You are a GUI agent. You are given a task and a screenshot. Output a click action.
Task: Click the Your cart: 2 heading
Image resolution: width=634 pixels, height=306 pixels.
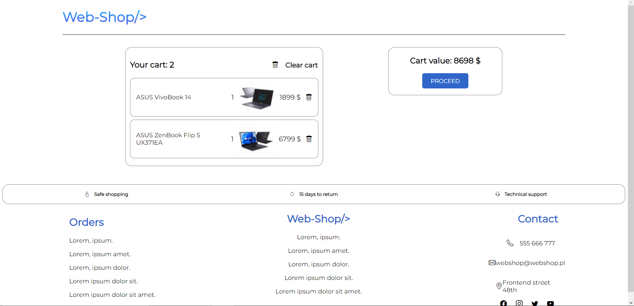(152, 65)
